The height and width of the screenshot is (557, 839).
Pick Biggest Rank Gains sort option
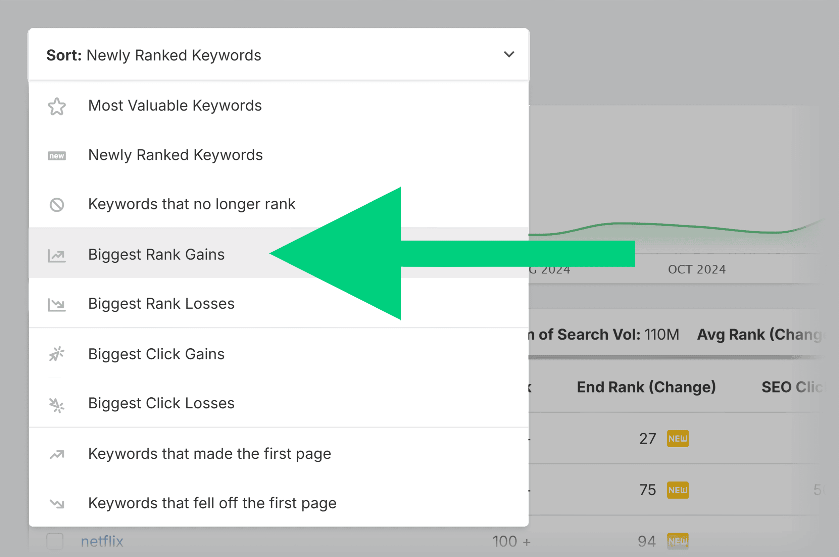coord(279,253)
